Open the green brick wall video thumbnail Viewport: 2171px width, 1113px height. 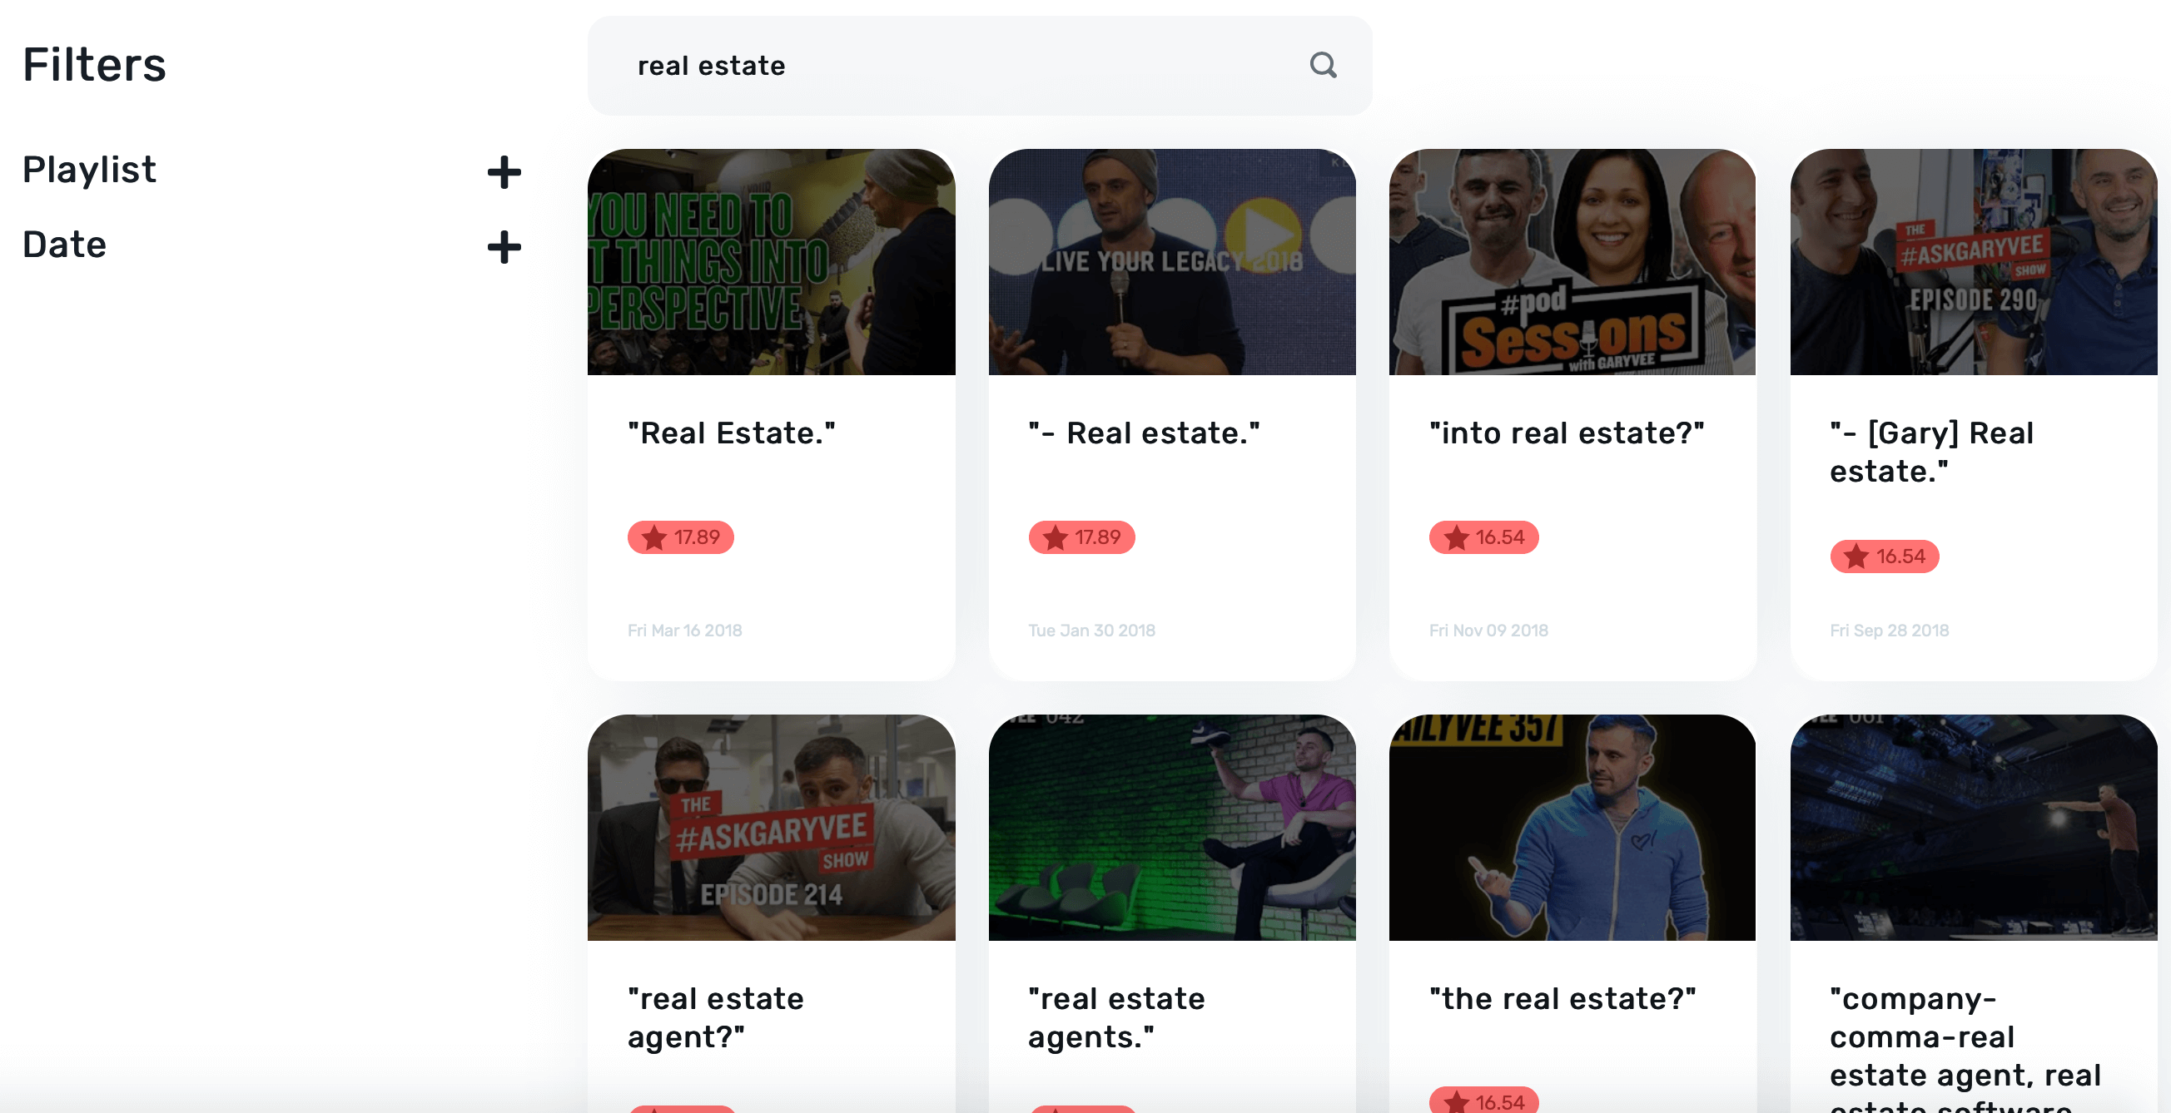coord(1171,828)
